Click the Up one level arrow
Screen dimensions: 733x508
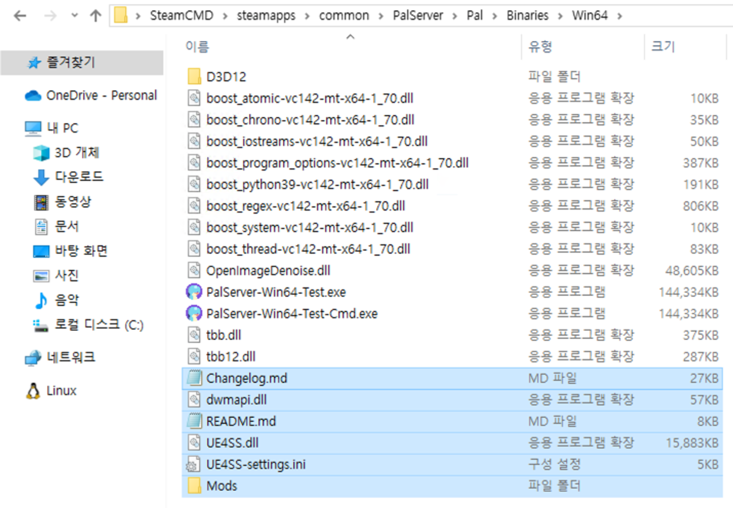pos(96,16)
